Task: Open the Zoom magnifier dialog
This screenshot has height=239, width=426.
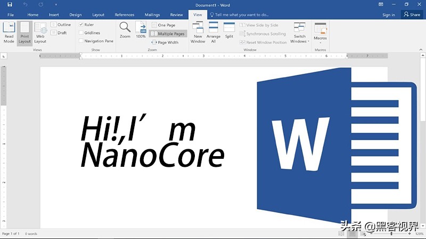Action: click(x=125, y=30)
